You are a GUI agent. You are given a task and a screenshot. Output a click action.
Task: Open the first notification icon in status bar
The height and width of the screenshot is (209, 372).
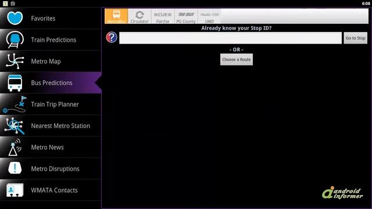(5, 3)
